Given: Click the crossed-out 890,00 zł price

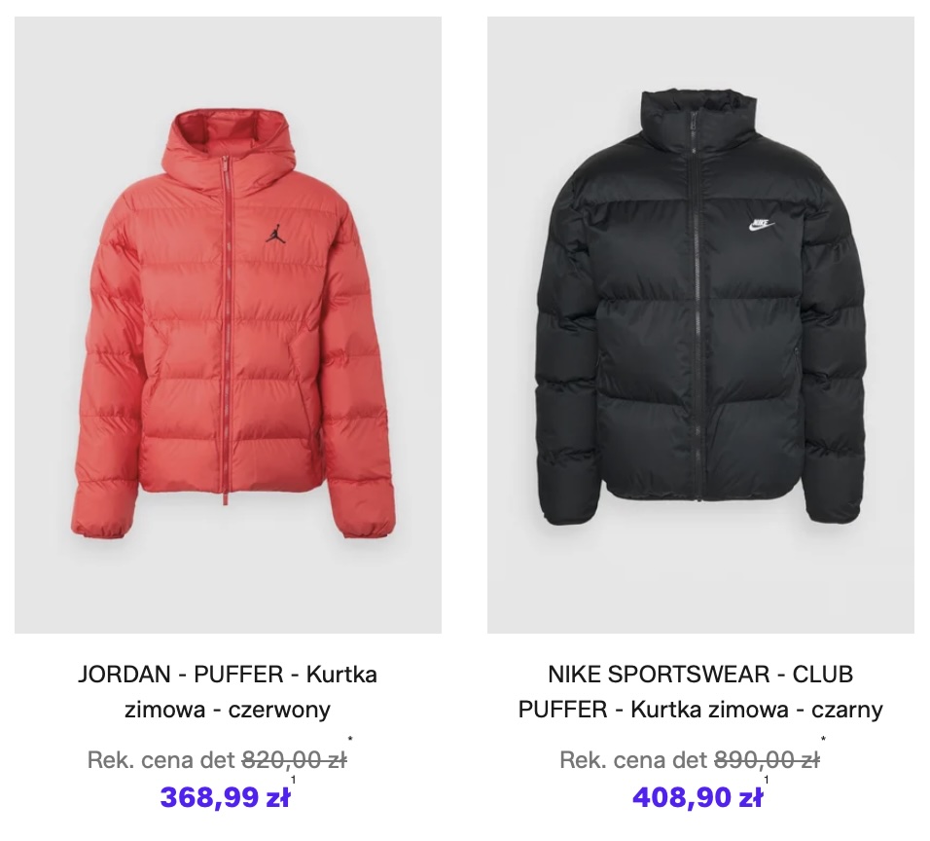Looking at the screenshot, I should coord(767,759).
